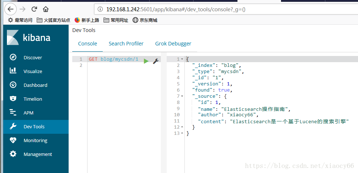Reload the page with refresh icon
The width and height of the screenshot is (358, 173).
(x=34, y=9)
